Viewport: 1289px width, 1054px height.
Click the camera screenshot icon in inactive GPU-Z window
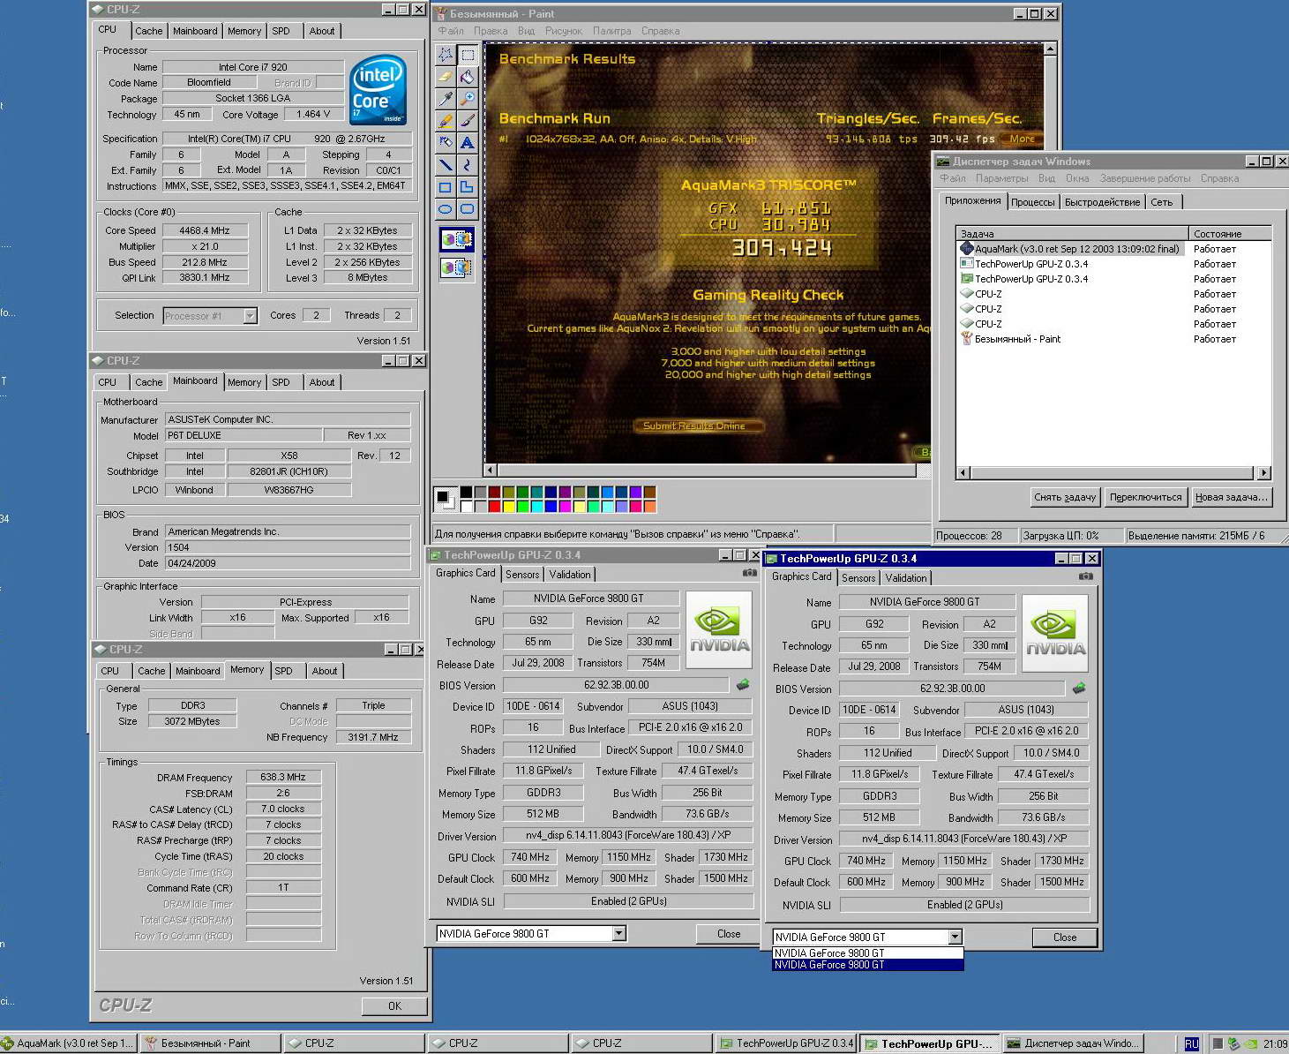(x=750, y=573)
